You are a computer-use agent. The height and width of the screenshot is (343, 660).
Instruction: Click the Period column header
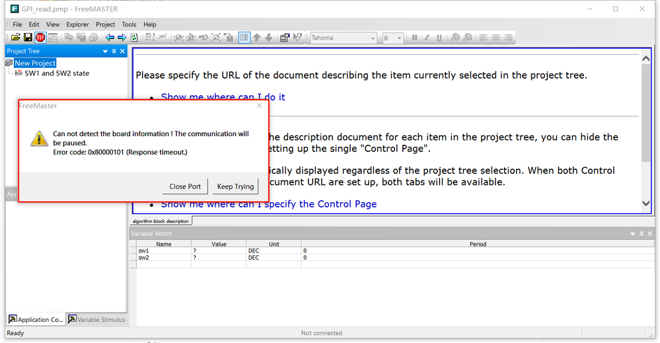click(x=478, y=244)
